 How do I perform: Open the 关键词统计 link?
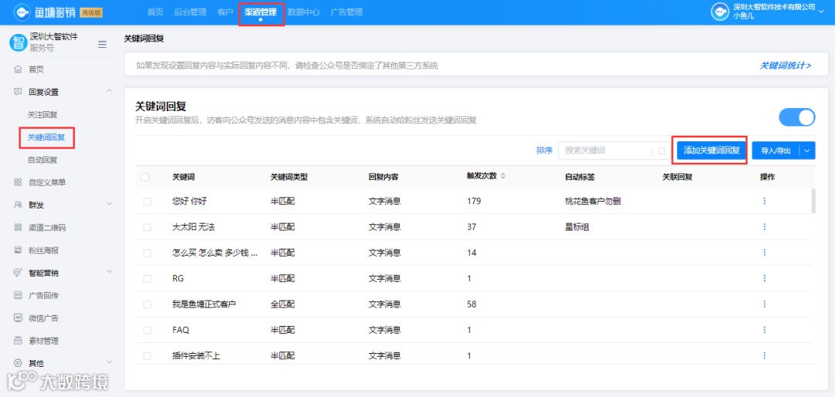coord(785,66)
